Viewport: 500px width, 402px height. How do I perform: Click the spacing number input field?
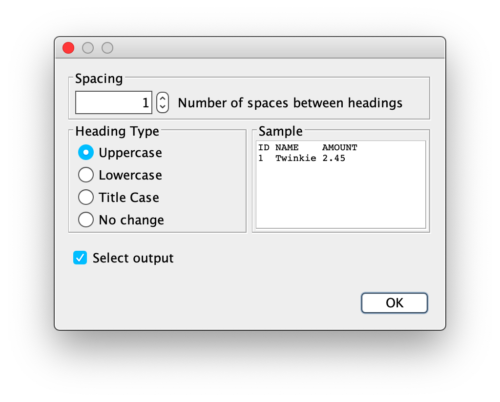[113, 102]
